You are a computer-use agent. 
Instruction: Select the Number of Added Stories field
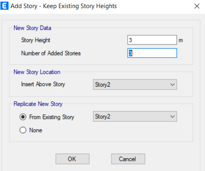(152, 53)
